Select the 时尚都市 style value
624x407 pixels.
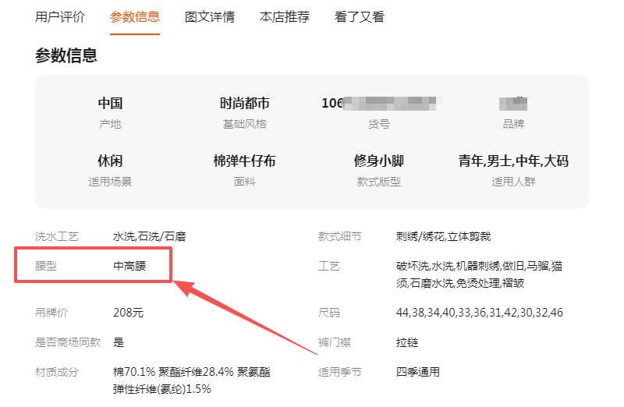pos(244,103)
